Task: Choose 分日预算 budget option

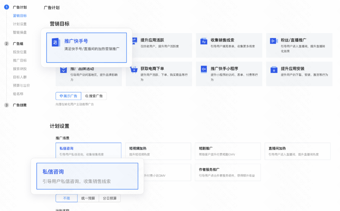Action: pyautogui.click(x=110, y=198)
